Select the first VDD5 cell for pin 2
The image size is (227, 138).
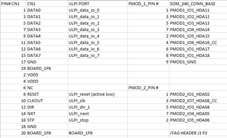pos(47,75)
